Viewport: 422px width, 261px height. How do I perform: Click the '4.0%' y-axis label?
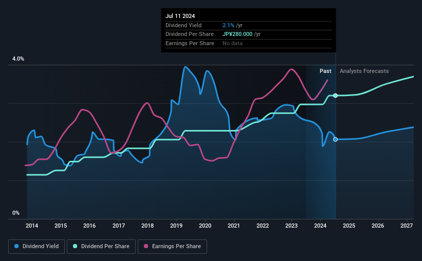[x=18, y=59]
